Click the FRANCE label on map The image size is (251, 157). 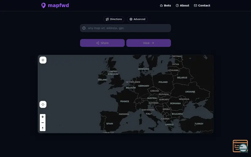pyautogui.click(x=125, y=101)
